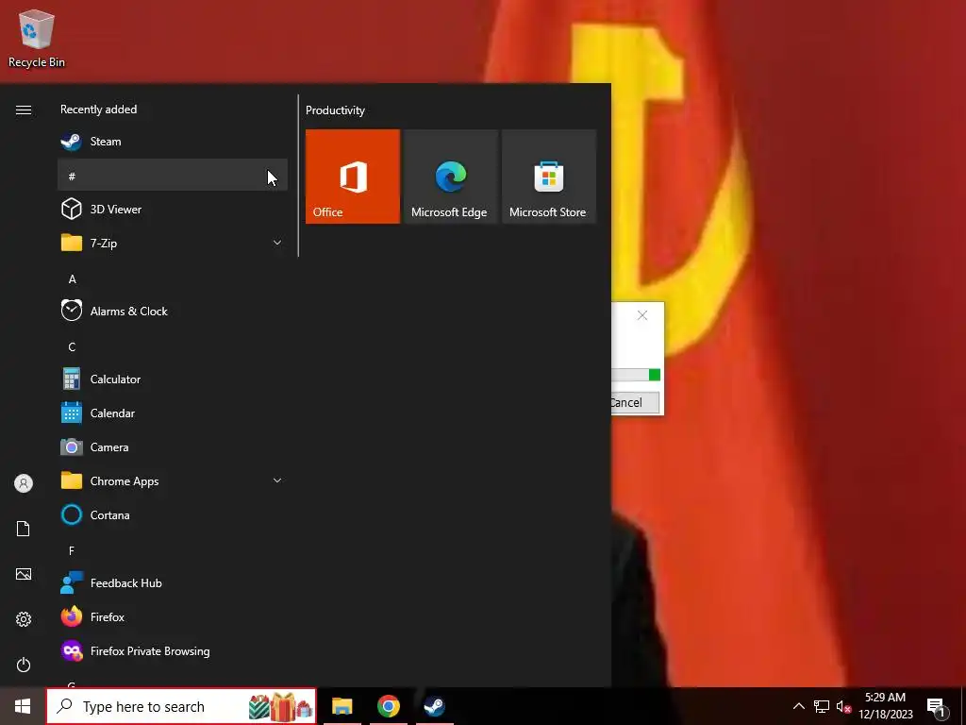Launch 3D Viewer app
This screenshot has height=725, width=966.
click(173, 209)
